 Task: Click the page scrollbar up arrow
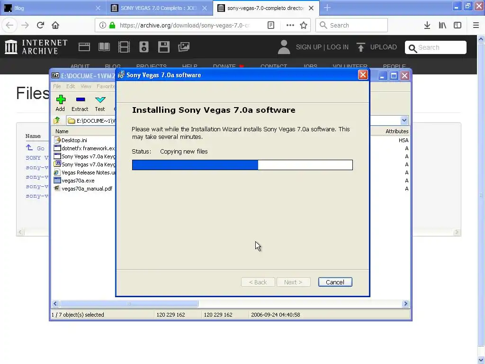[481, 39]
